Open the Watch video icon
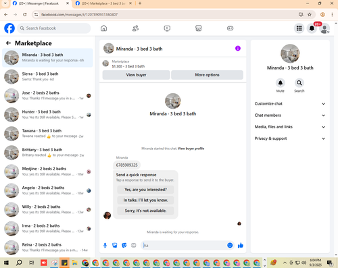 pos(167,28)
